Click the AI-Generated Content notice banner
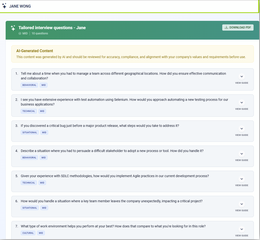Screen dimensions: 260x240 (132, 54)
